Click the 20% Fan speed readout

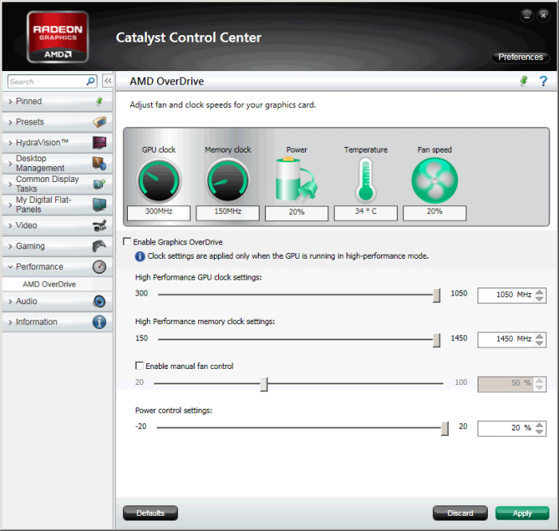(x=434, y=212)
